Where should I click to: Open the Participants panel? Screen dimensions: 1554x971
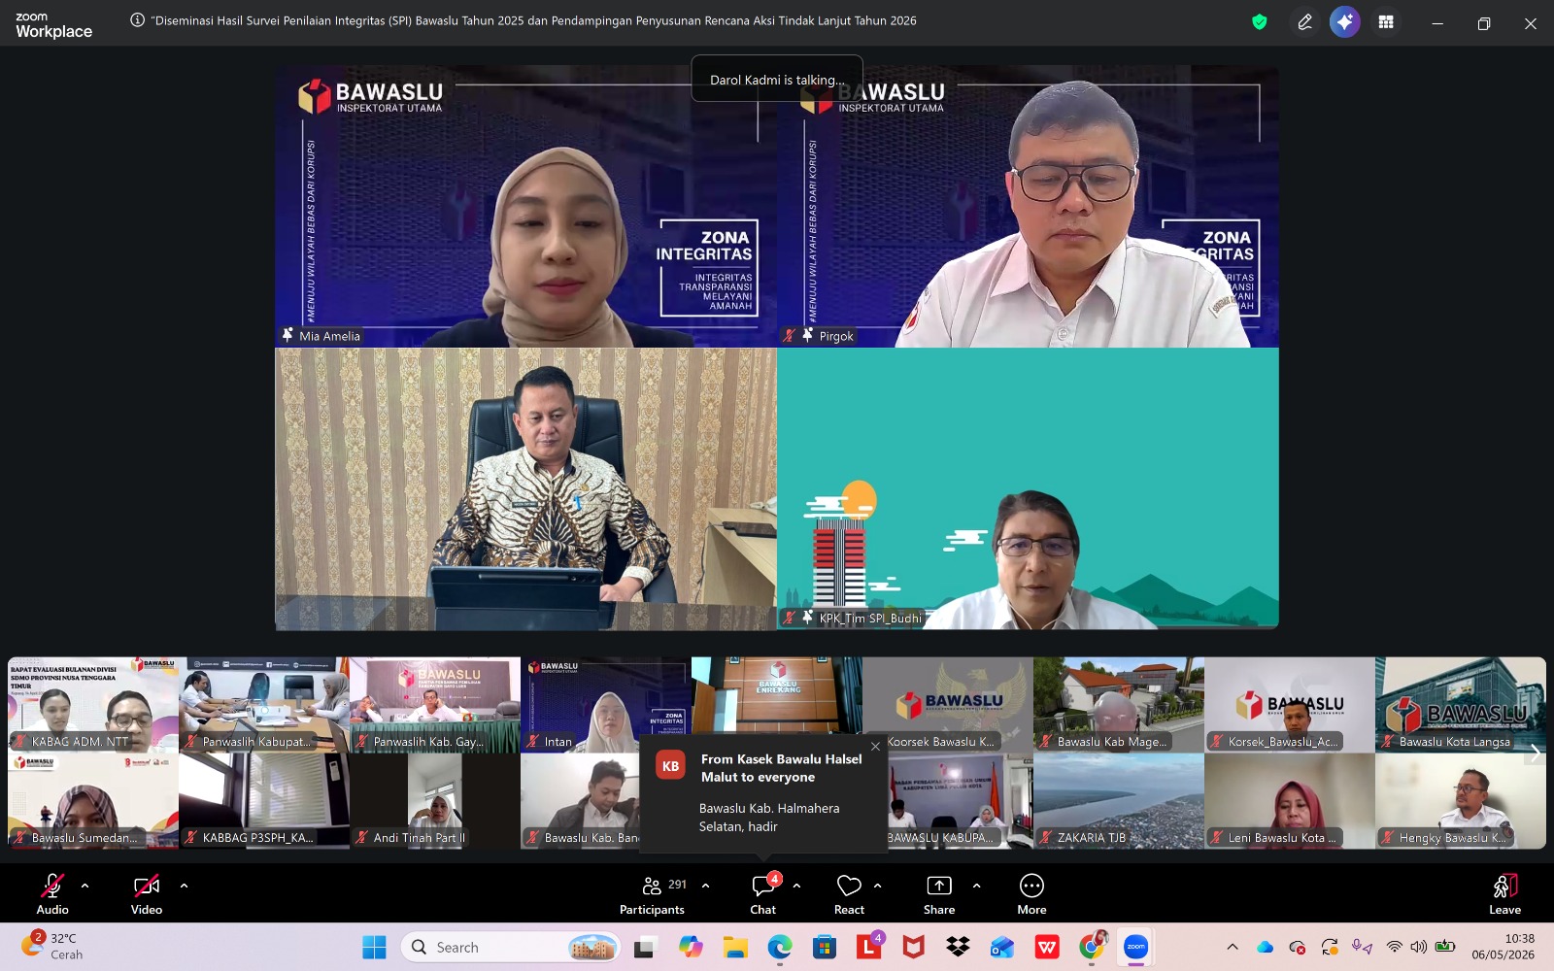(x=653, y=893)
